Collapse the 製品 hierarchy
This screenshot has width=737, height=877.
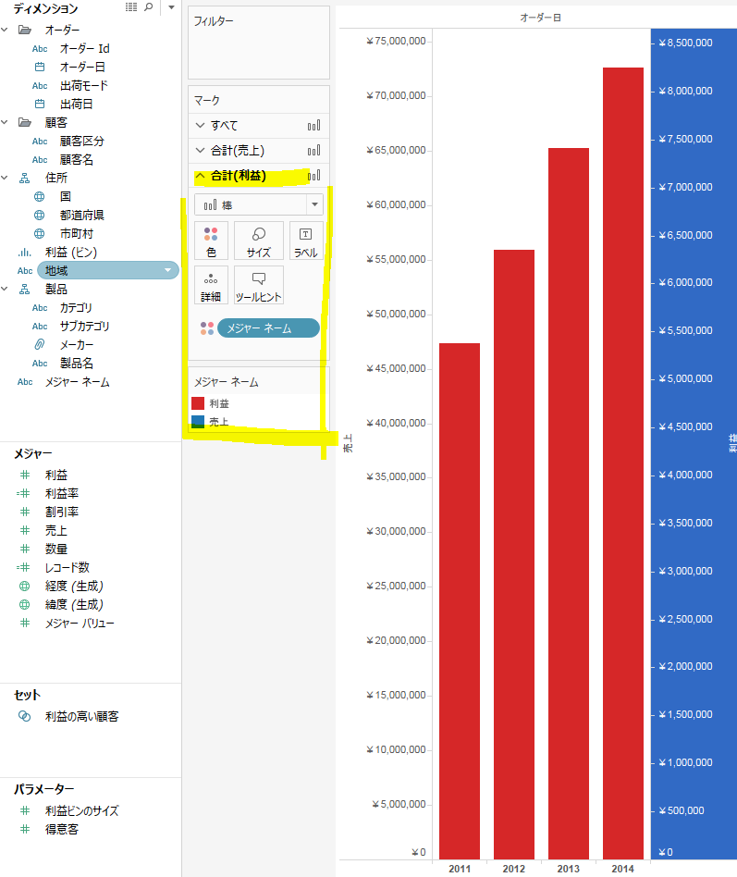(x=5, y=289)
